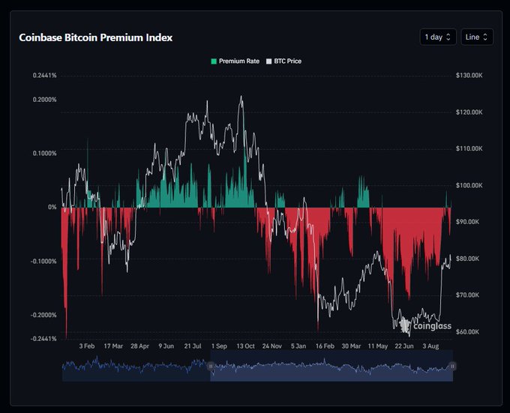This screenshot has width=510, height=413.
Task: Click the 5 Jan date label
Action: (x=298, y=346)
